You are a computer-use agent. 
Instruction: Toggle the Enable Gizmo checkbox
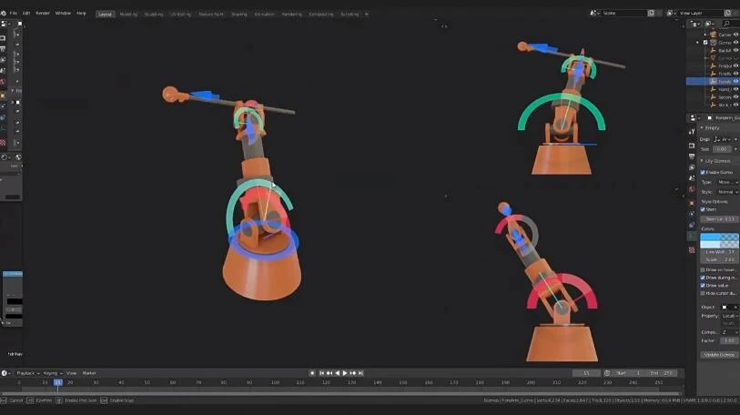coord(704,172)
